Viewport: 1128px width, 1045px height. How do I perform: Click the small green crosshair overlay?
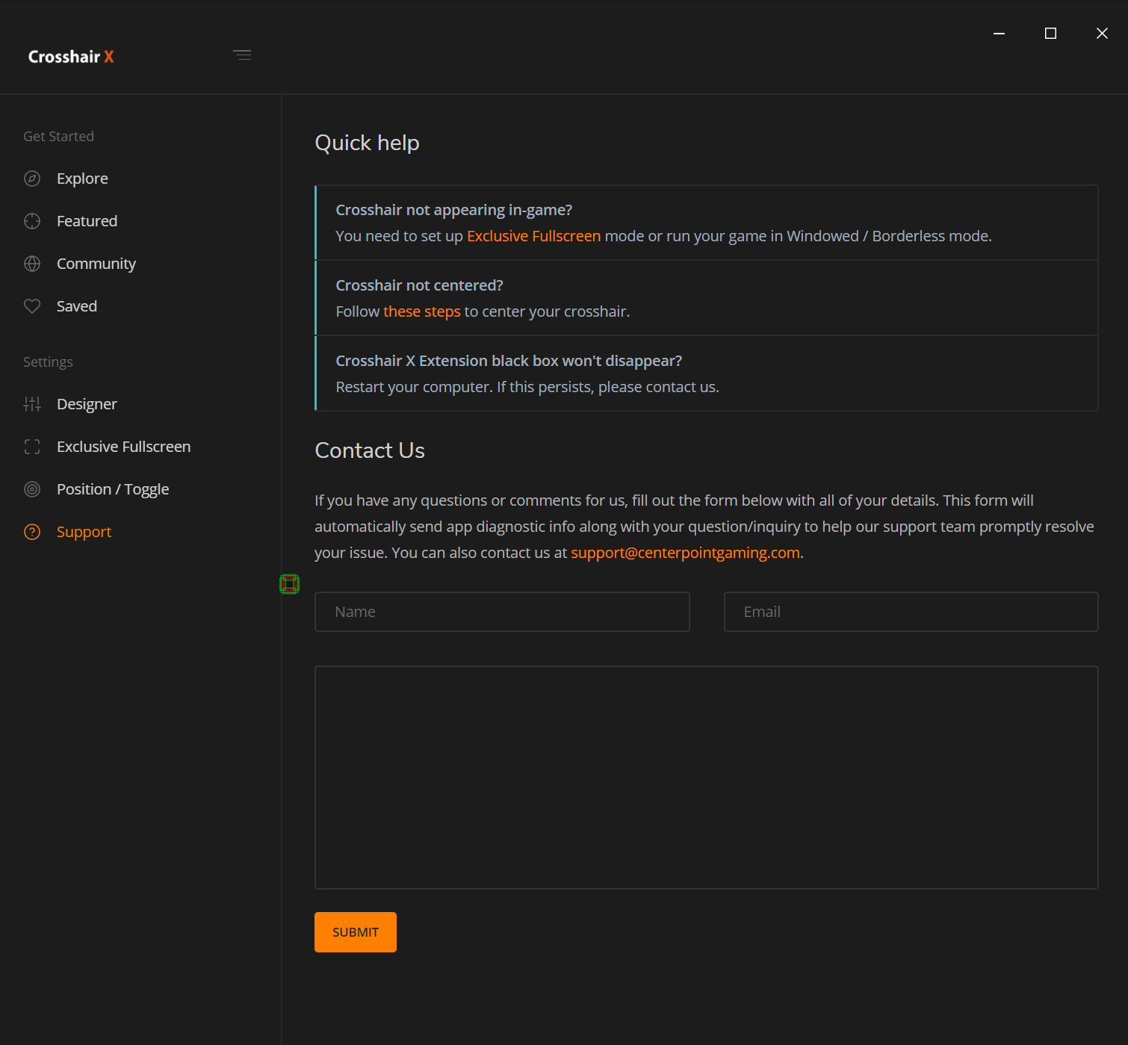289,584
